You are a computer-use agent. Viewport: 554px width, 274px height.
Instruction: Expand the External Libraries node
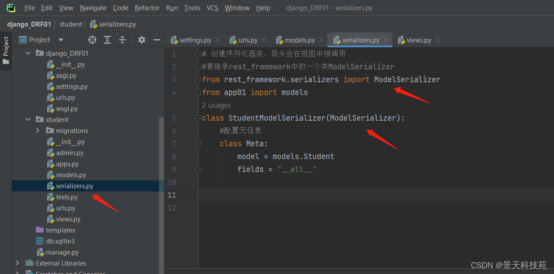17,263
